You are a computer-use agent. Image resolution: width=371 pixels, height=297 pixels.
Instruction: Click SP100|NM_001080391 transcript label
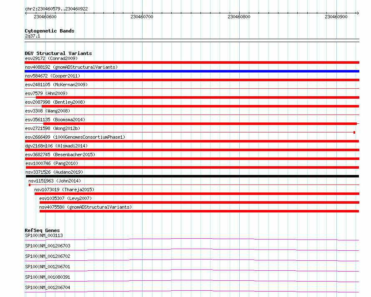[x=48, y=277]
